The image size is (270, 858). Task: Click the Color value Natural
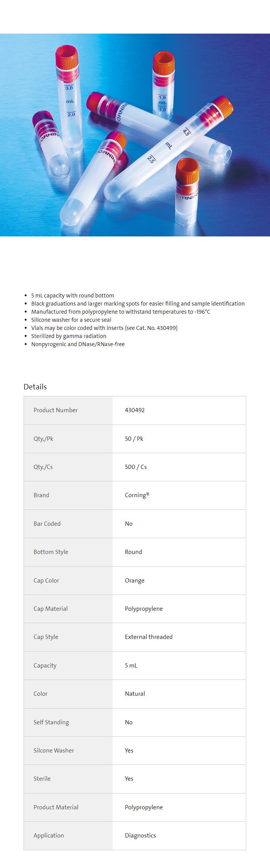tap(135, 694)
